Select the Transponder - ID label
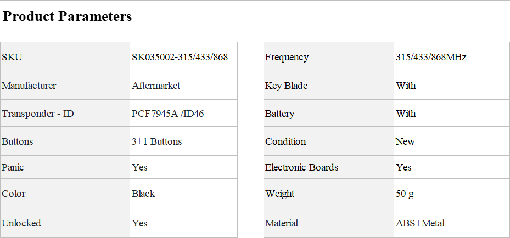 point(38,114)
